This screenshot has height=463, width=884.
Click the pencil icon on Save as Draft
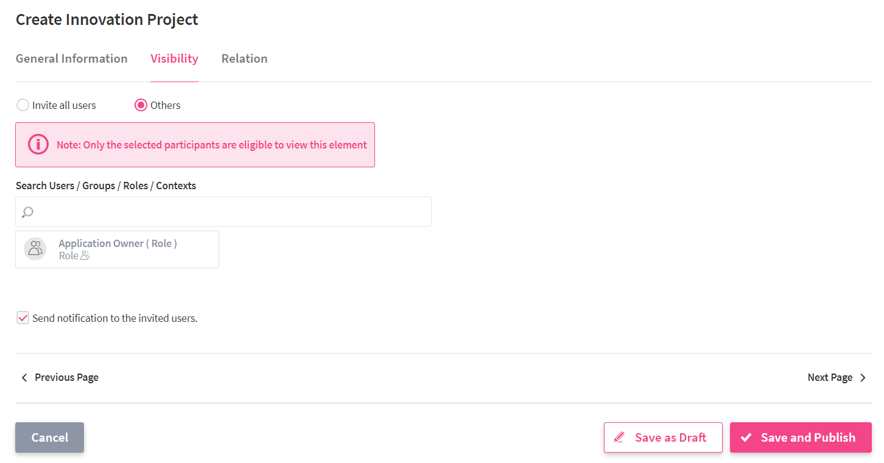[x=620, y=437]
